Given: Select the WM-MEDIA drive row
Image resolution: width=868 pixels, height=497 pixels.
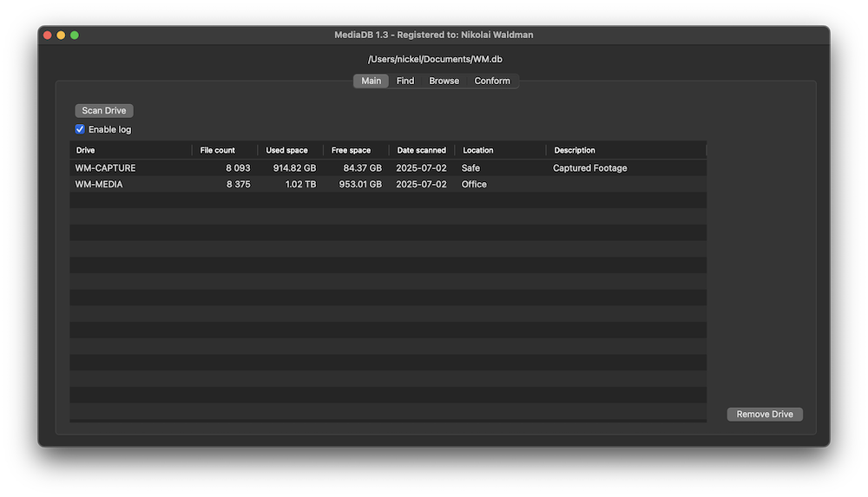Looking at the screenshot, I should pos(99,184).
